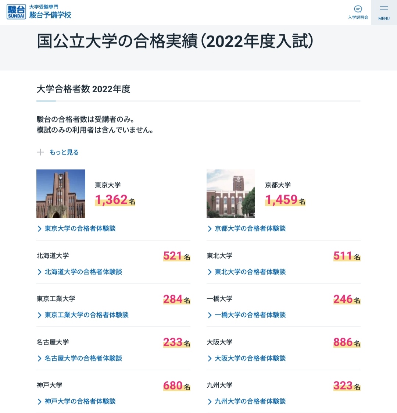Expand the もっと見る section
Viewport: 397px width, 413px height.
point(64,152)
